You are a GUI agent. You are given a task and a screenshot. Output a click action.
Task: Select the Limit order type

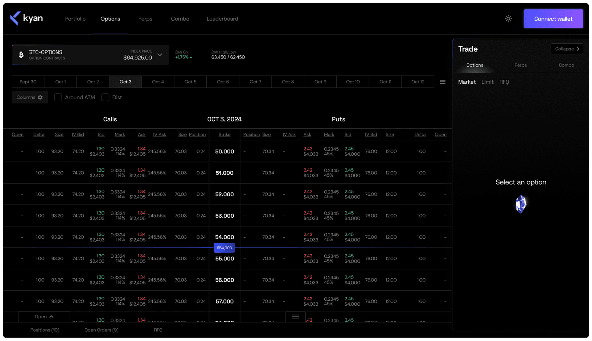[x=487, y=82]
